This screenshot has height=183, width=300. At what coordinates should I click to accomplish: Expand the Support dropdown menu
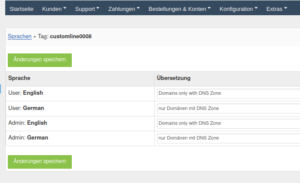tap(87, 9)
